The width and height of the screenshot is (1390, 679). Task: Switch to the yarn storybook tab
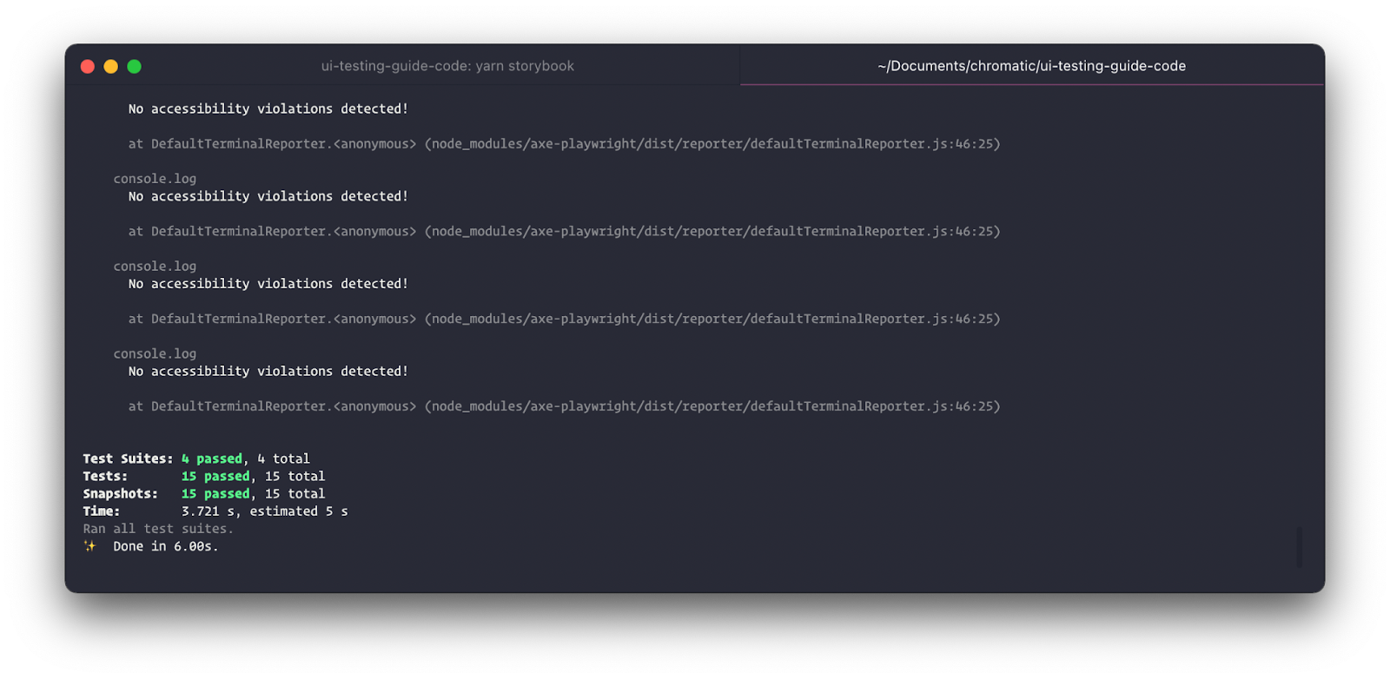[448, 65]
